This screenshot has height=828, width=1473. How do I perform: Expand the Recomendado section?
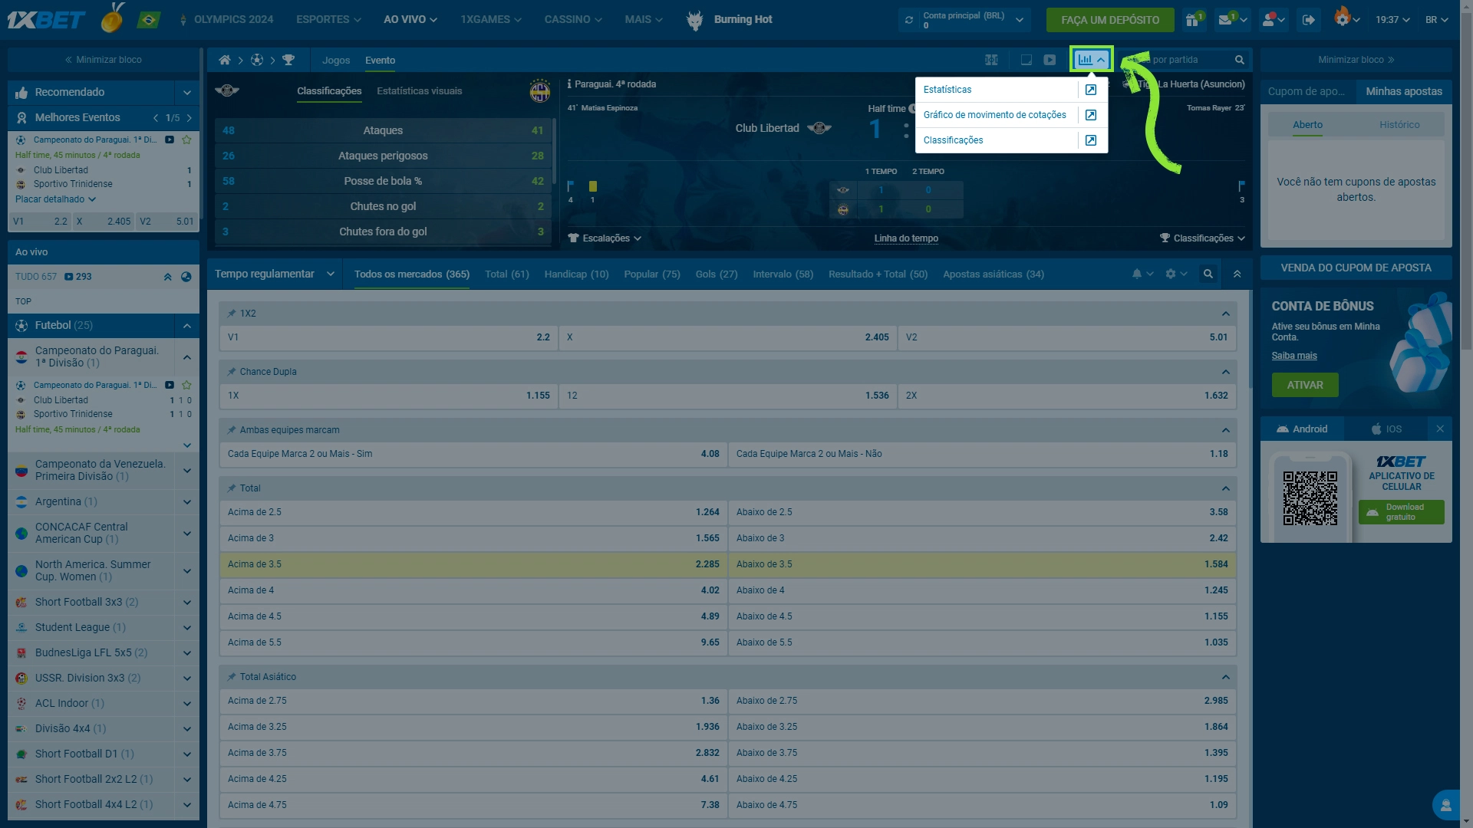point(186,93)
